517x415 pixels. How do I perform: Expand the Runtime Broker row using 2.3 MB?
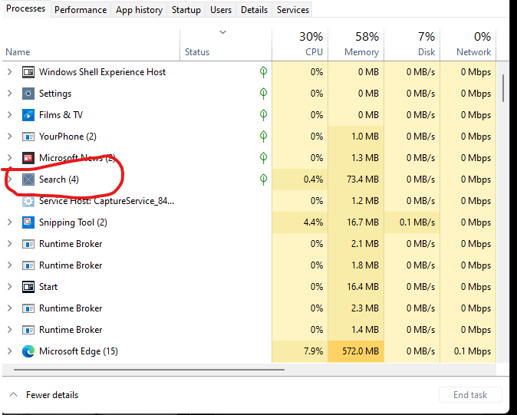click(9, 308)
